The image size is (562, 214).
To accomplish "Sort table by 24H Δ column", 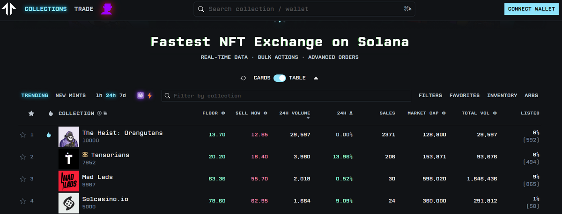I will [345, 113].
